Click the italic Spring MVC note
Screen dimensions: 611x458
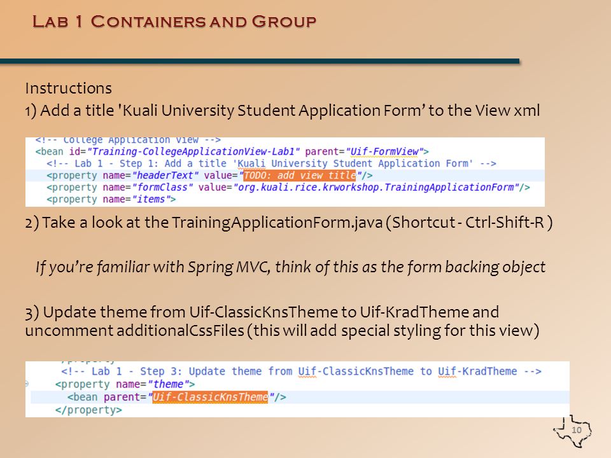pos(290,267)
